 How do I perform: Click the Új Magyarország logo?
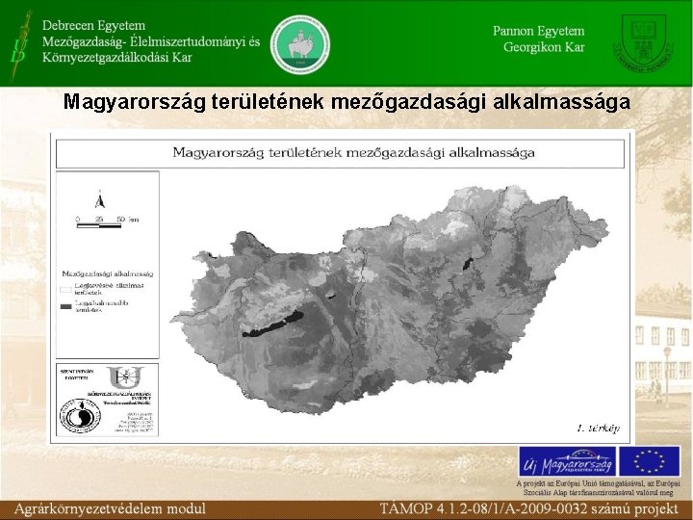tap(567, 461)
